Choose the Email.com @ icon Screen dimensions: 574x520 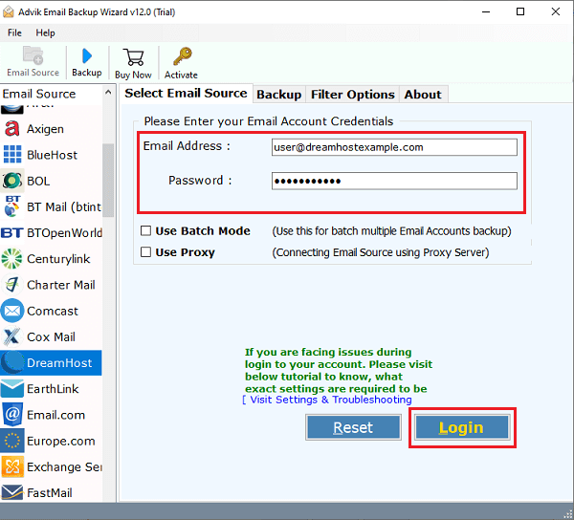(x=12, y=414)
